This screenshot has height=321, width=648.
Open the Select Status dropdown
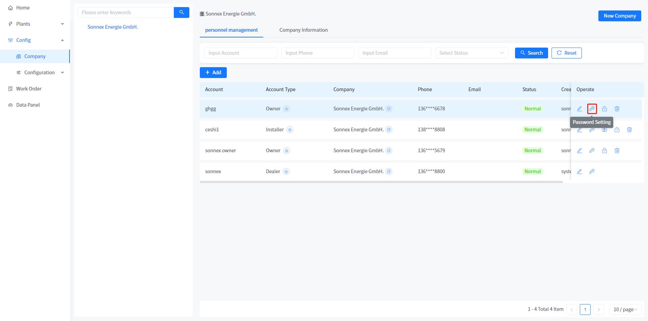(x=471, y=53)
